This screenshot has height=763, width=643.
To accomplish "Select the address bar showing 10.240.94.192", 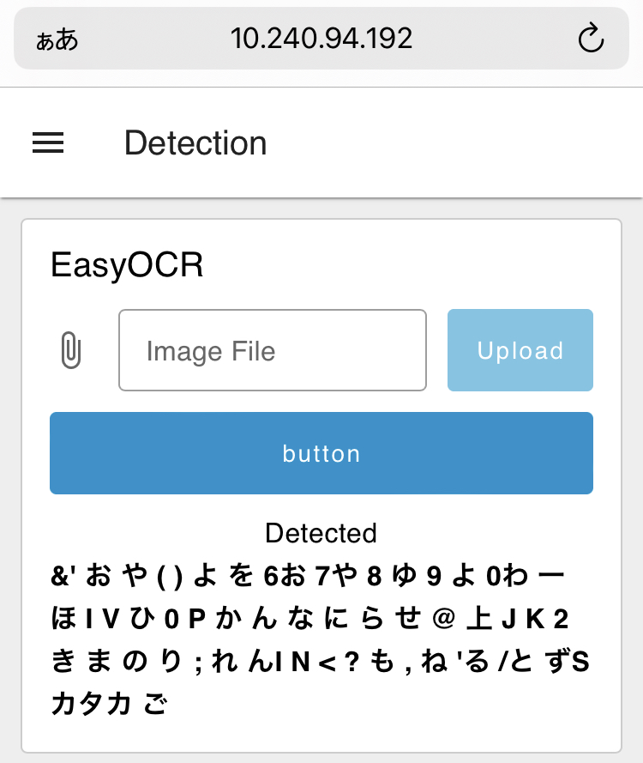I will 321,38.
